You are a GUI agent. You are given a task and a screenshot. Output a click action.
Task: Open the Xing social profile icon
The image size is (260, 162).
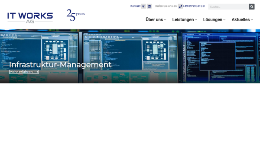coord(143,6)
